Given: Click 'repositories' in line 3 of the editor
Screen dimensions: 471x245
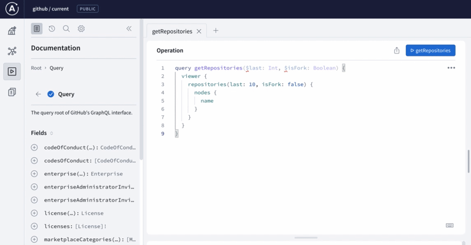Looking at the screenshot, I should click(207, 84).
